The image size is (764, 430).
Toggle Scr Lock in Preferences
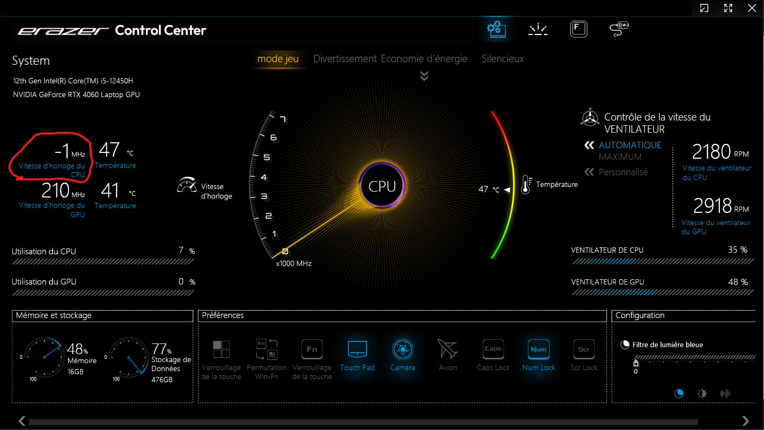click(x=584, y=349)
